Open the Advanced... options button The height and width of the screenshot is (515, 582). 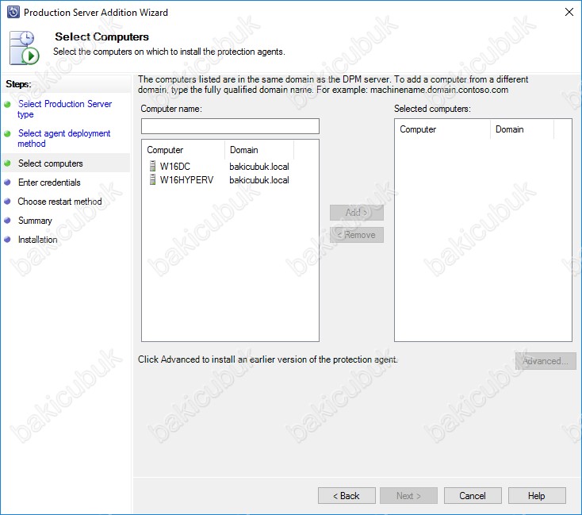pos(546,361)
